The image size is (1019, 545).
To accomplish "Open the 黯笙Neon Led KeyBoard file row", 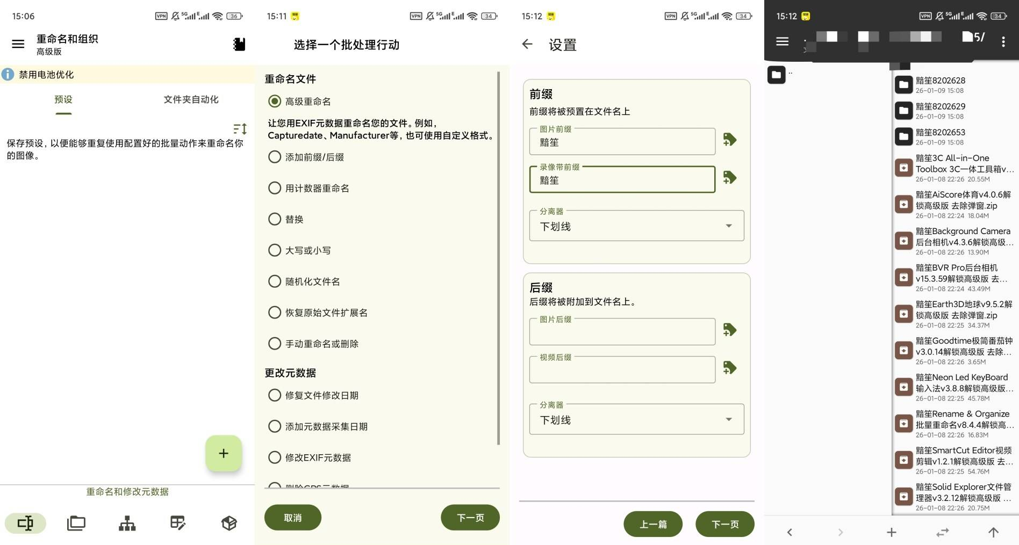I will click(955, 387).
